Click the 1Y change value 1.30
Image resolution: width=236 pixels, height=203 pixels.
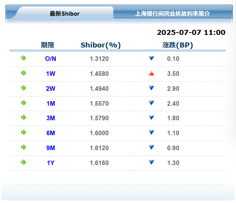coord(173,163)
